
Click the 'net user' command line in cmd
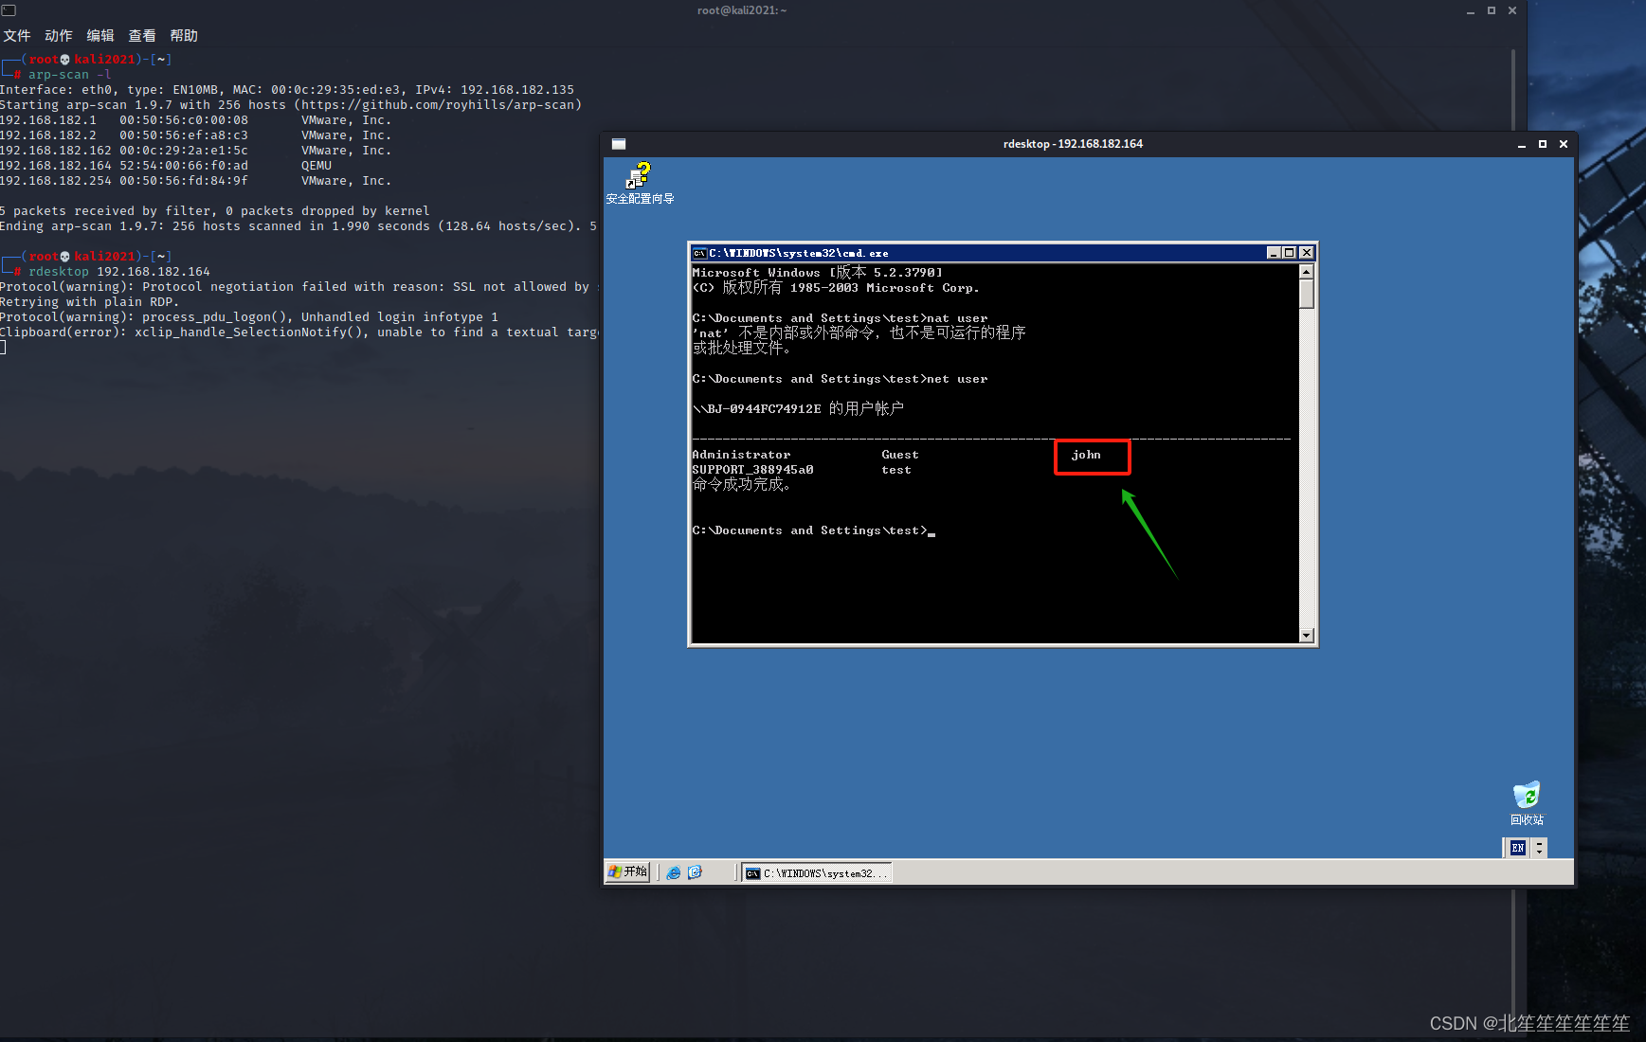[x=840, y=379]
